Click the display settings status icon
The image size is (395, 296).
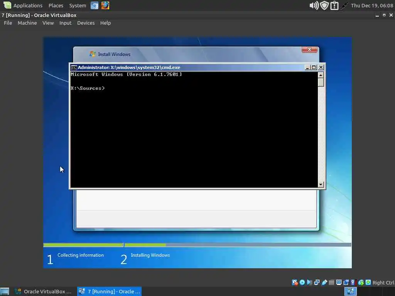tap(339, 283)
